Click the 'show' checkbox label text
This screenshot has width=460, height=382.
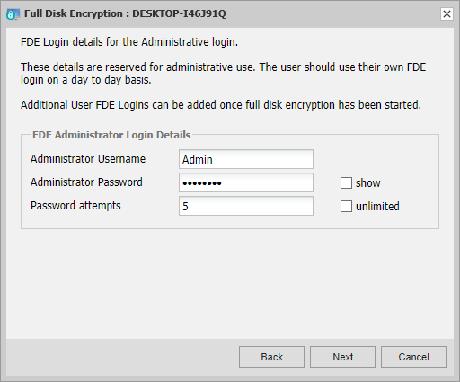(367, 182)
